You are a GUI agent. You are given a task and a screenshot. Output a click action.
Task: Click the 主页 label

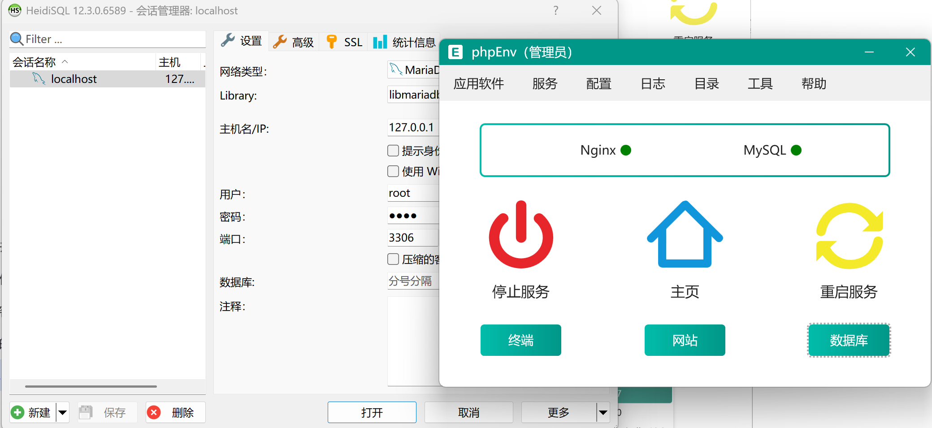point(685,292)
